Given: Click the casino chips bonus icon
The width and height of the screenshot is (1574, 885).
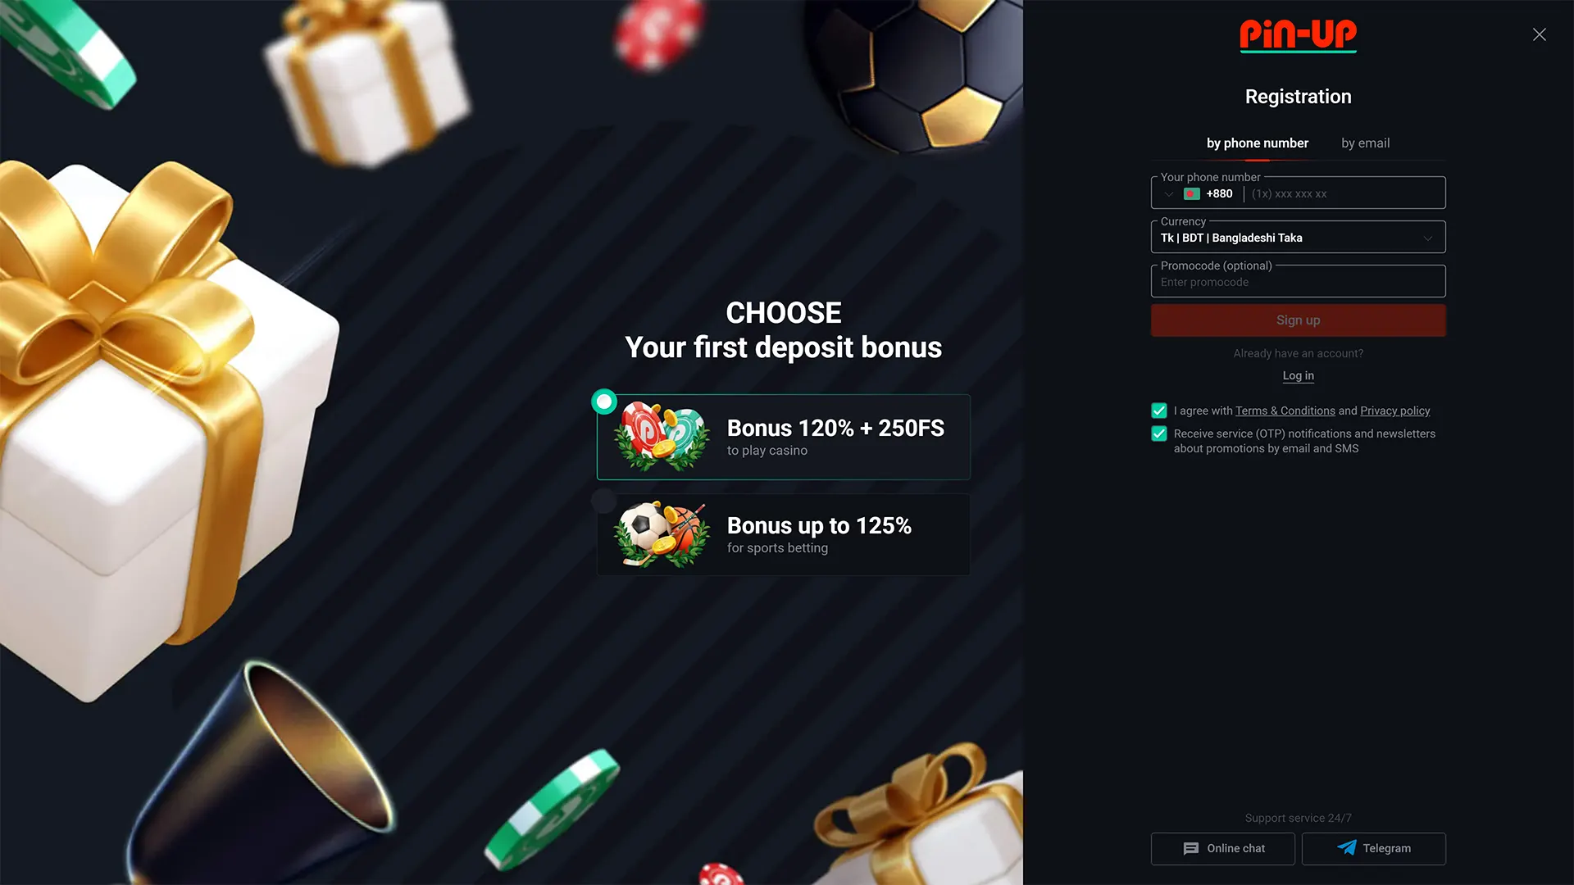Looking at the screenshot, I should tap(662, 437).
